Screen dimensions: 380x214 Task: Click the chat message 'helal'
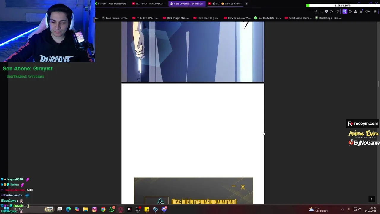click(30, 190)
